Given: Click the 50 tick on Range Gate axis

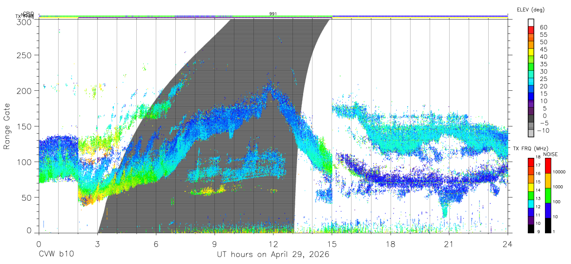Looking at the screenshot, I should [27, 197].
